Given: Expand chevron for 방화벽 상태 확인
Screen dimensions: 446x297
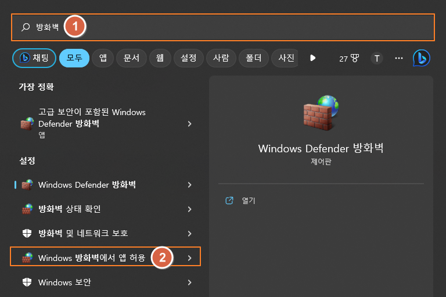Looking at the screenshot, I should pos(190,209).
